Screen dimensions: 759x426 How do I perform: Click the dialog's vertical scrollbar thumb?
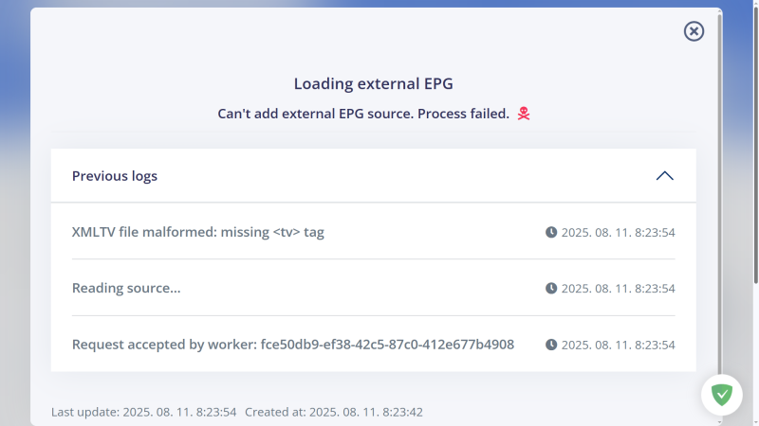coord(720,193)
